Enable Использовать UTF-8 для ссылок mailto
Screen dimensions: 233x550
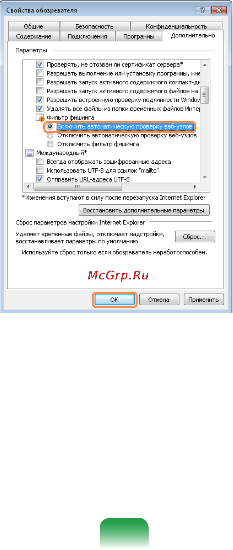click(x=40, y=170)
